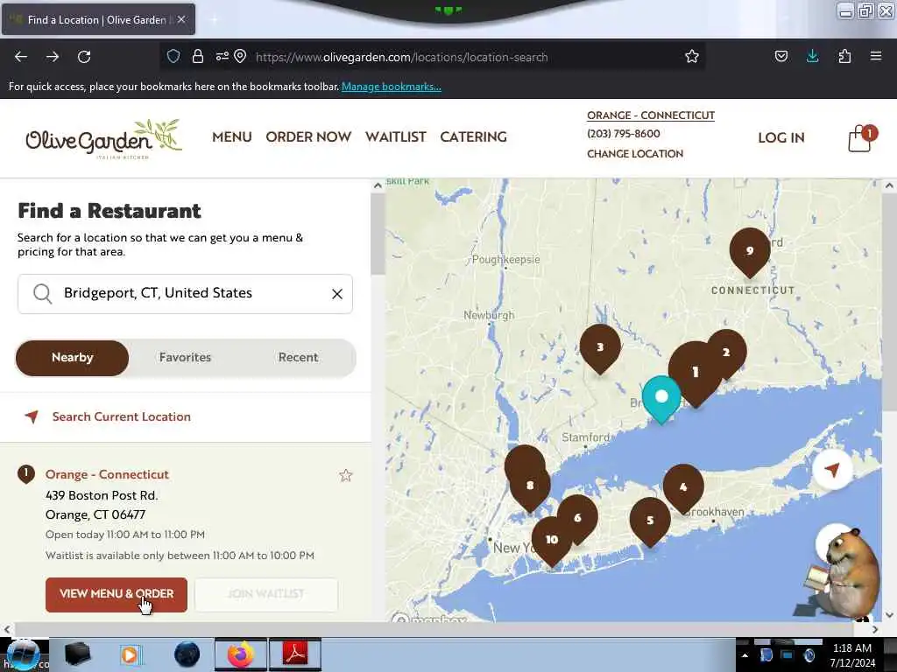The height and width of the screenshot is (672, 897).
Task: Click the CHANGE LOCATION link
Action: [x=635, y=154]
